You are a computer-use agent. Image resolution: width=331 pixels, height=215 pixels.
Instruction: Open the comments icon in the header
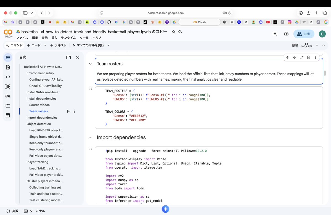[275, 34]
